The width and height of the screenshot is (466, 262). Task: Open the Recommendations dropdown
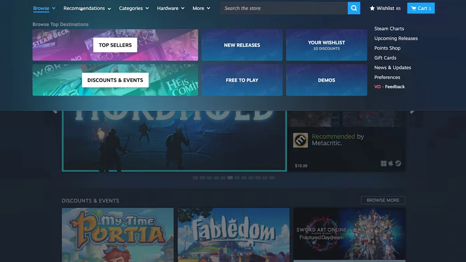click(87, 8)
